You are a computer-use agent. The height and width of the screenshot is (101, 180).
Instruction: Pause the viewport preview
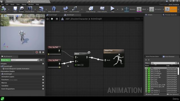40,52
